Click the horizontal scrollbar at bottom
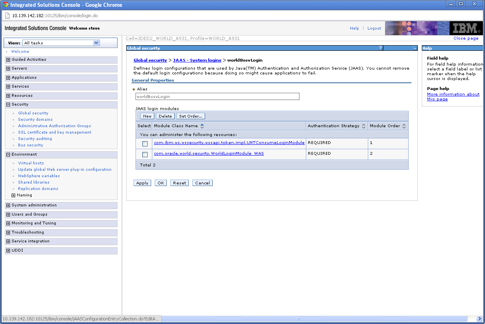This screenshot has width=485, height=324. 298,319
